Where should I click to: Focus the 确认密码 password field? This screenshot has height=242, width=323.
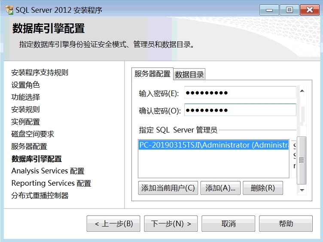(x=240, y=110)
